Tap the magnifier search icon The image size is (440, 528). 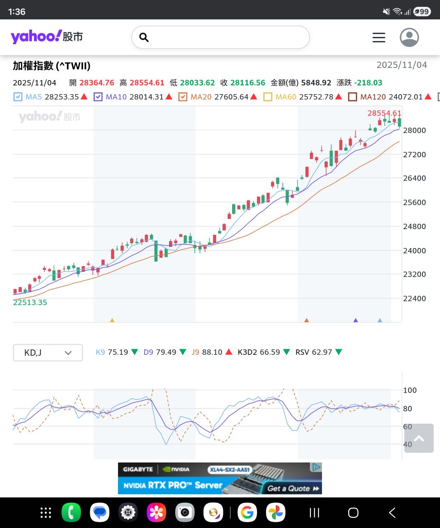[x=144, y=37]
